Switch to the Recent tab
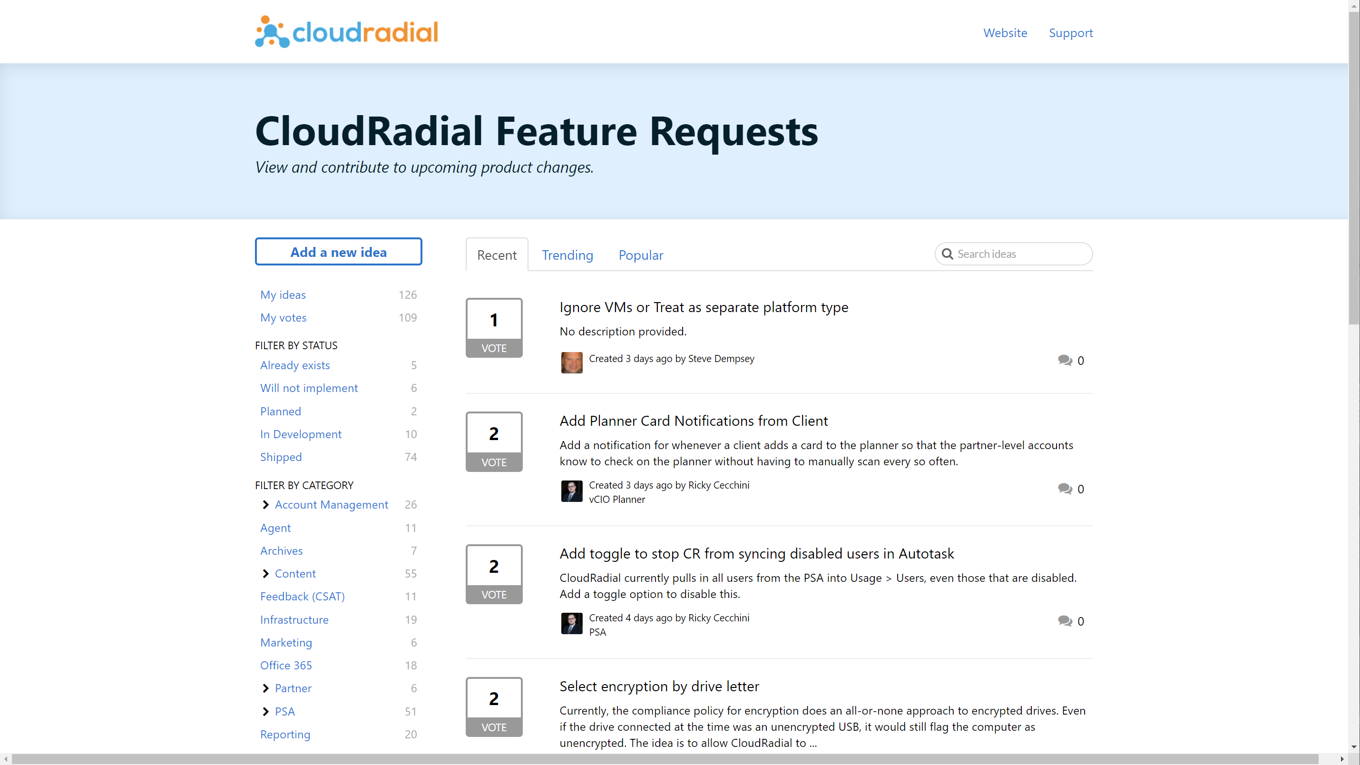Viewport: 1360px width, 765px height. tap(497, 255)
